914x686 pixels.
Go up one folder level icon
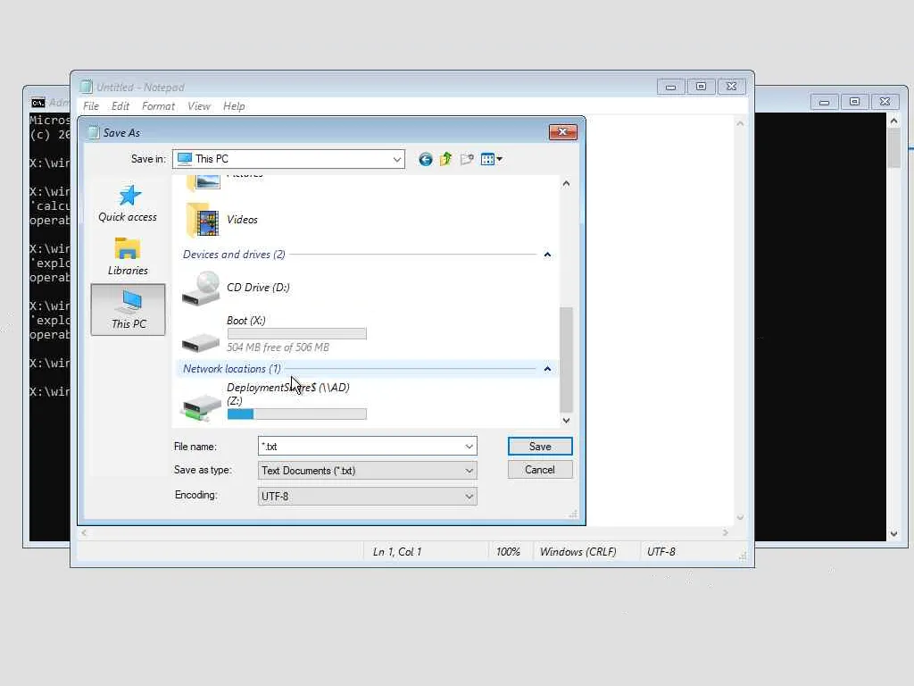tap(446, 159)
